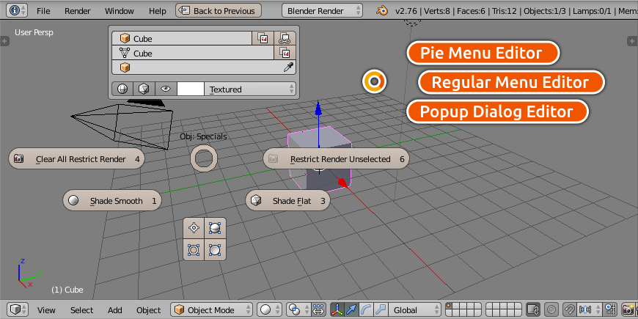Click the Back to Previous button

point(218,11)
